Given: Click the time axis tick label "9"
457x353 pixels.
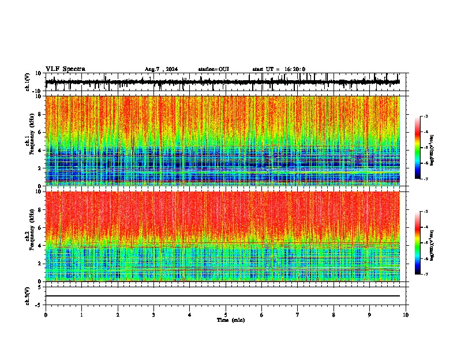Looking at the screenshot, I should 369,315.
